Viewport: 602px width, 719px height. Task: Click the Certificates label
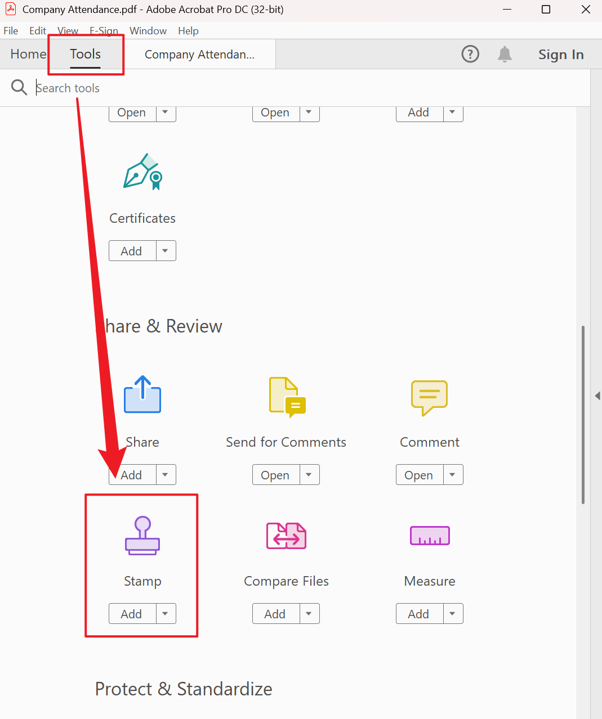142,218
